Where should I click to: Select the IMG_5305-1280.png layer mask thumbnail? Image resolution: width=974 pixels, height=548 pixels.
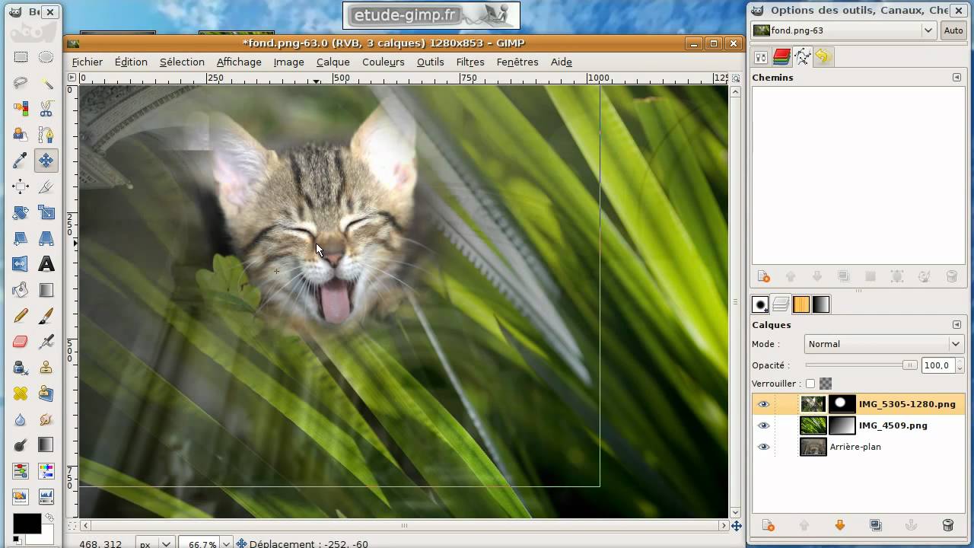point(842,404)
